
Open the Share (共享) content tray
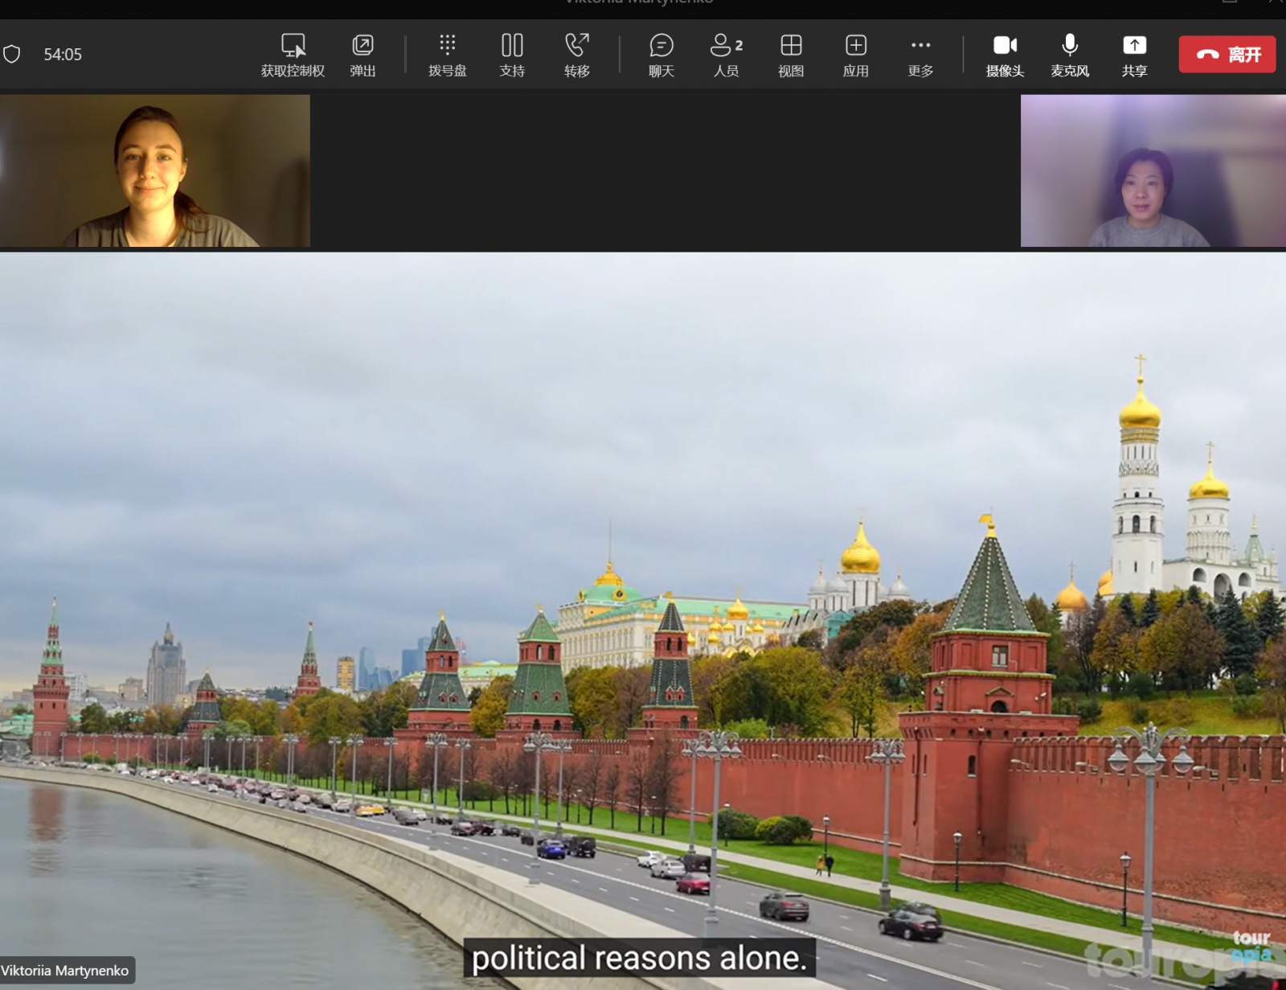[1134, 46]
